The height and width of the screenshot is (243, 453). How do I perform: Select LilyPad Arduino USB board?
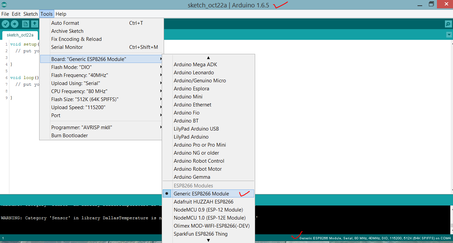[x=209, y=129]
